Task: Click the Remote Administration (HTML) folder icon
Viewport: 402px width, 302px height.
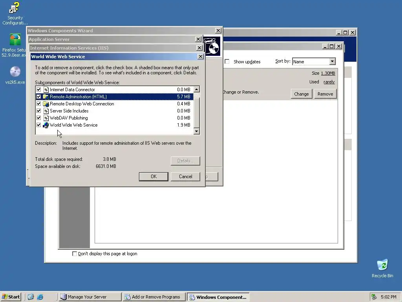Action: click(46, 97)
